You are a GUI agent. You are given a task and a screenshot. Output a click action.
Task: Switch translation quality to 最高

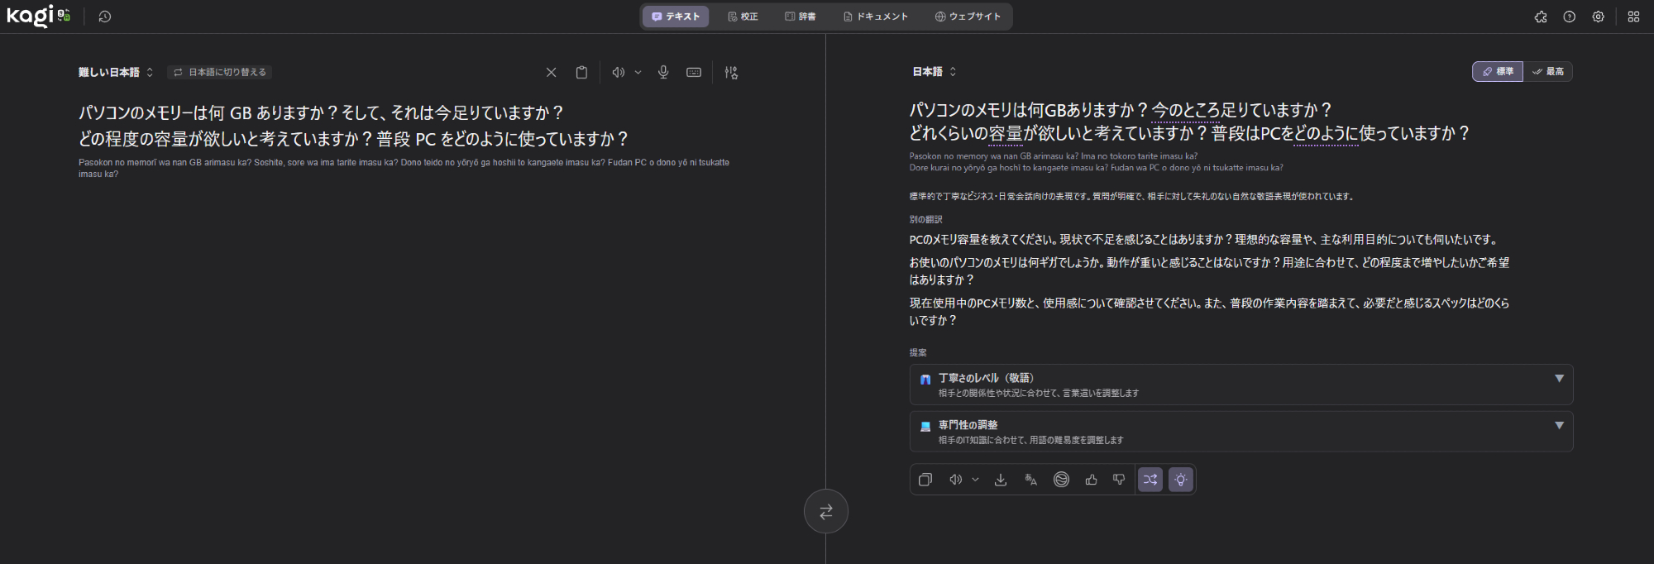click(1548, 72)
